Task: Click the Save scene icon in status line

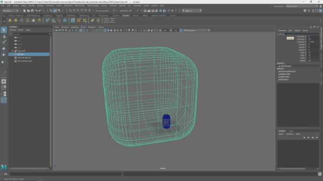Action: [x=32, y=11]
